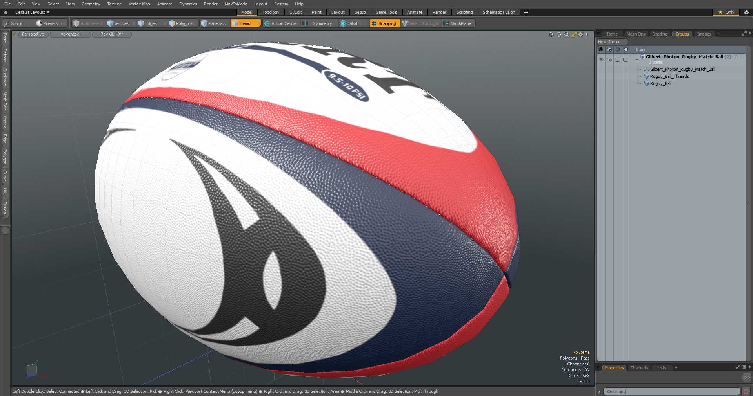
Task: Click the viewport zoom magnifier icon
Action: pos(566,34)
